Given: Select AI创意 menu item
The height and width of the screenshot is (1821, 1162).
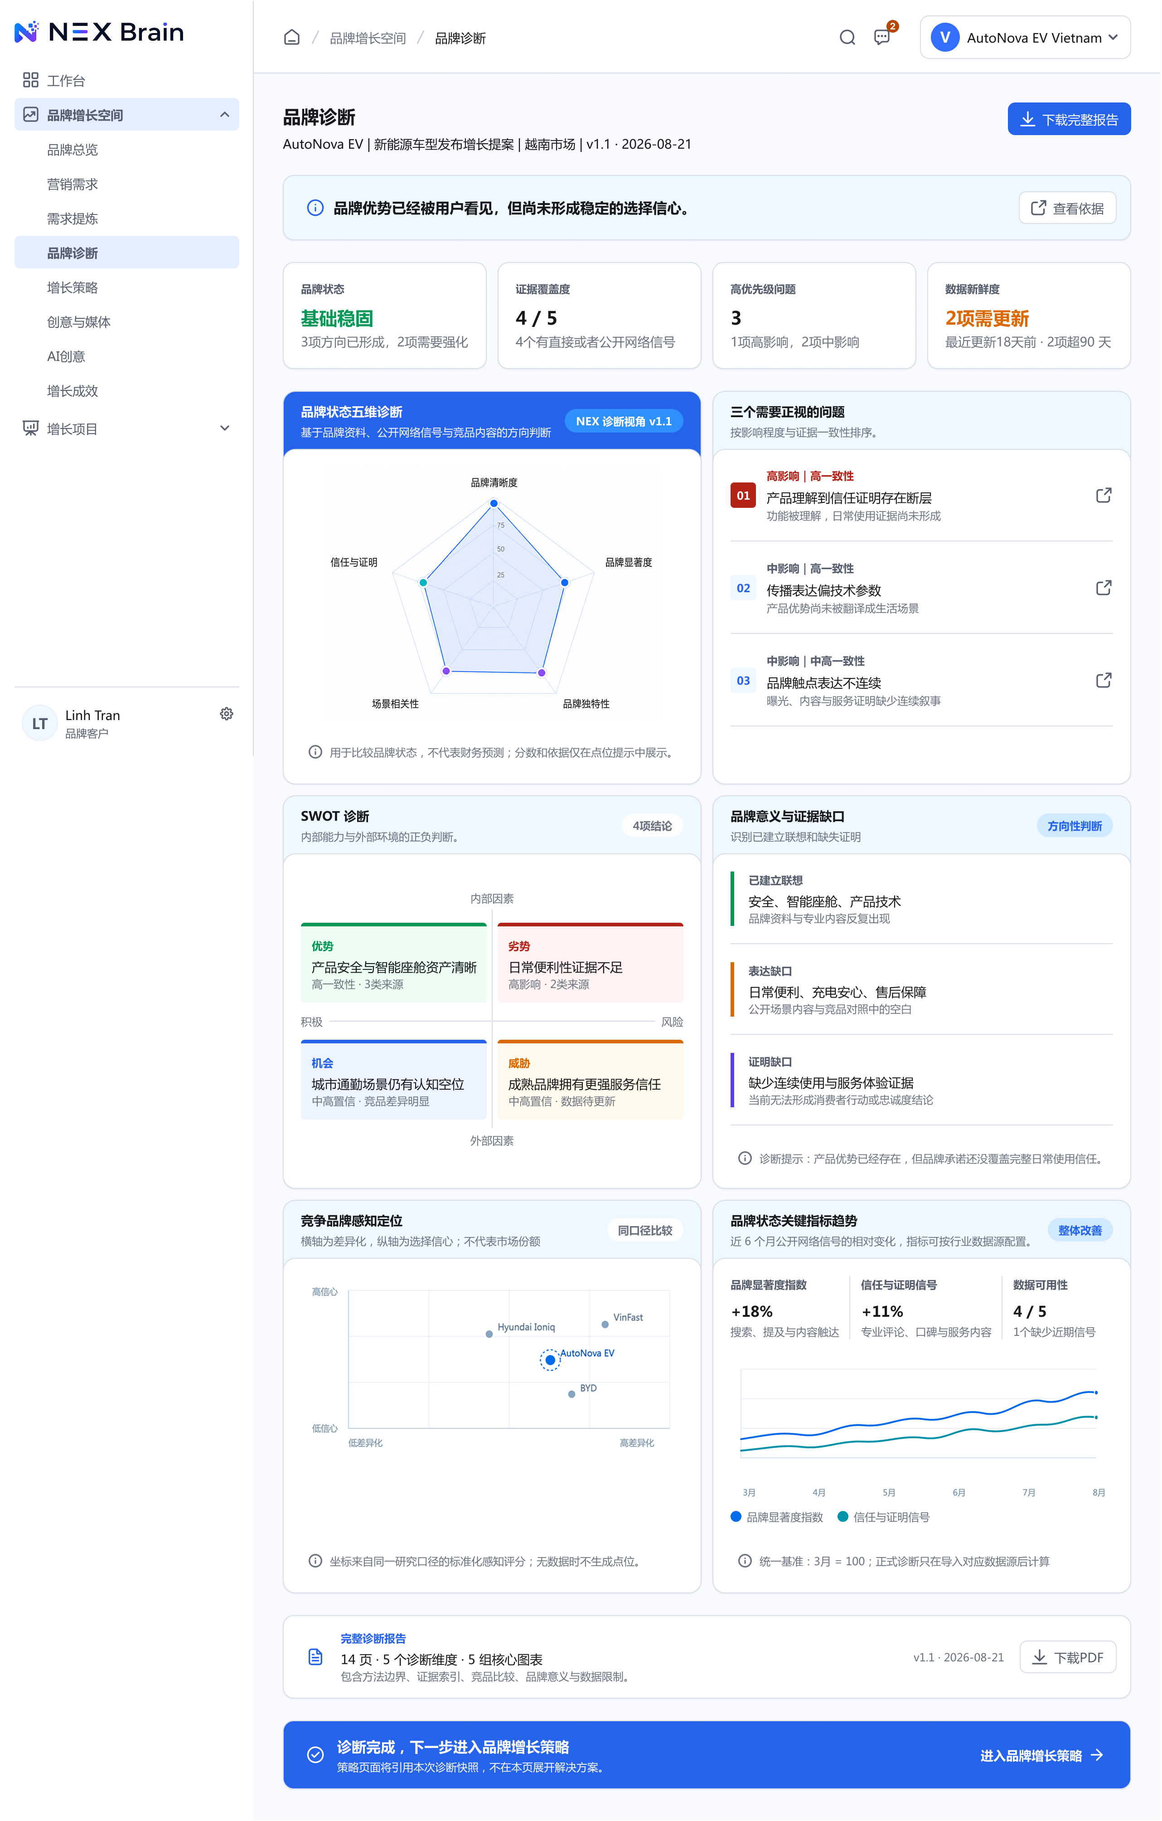Looking at the screenshot, I should (127, 355).
